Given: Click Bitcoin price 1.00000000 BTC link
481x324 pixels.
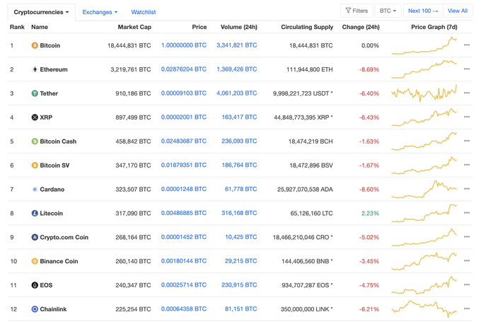Looking at the screenshot, I should point(184,45).
